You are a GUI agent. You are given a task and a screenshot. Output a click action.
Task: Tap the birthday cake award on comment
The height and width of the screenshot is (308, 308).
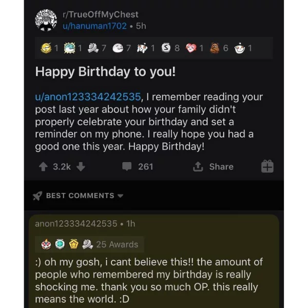(46, 244)
